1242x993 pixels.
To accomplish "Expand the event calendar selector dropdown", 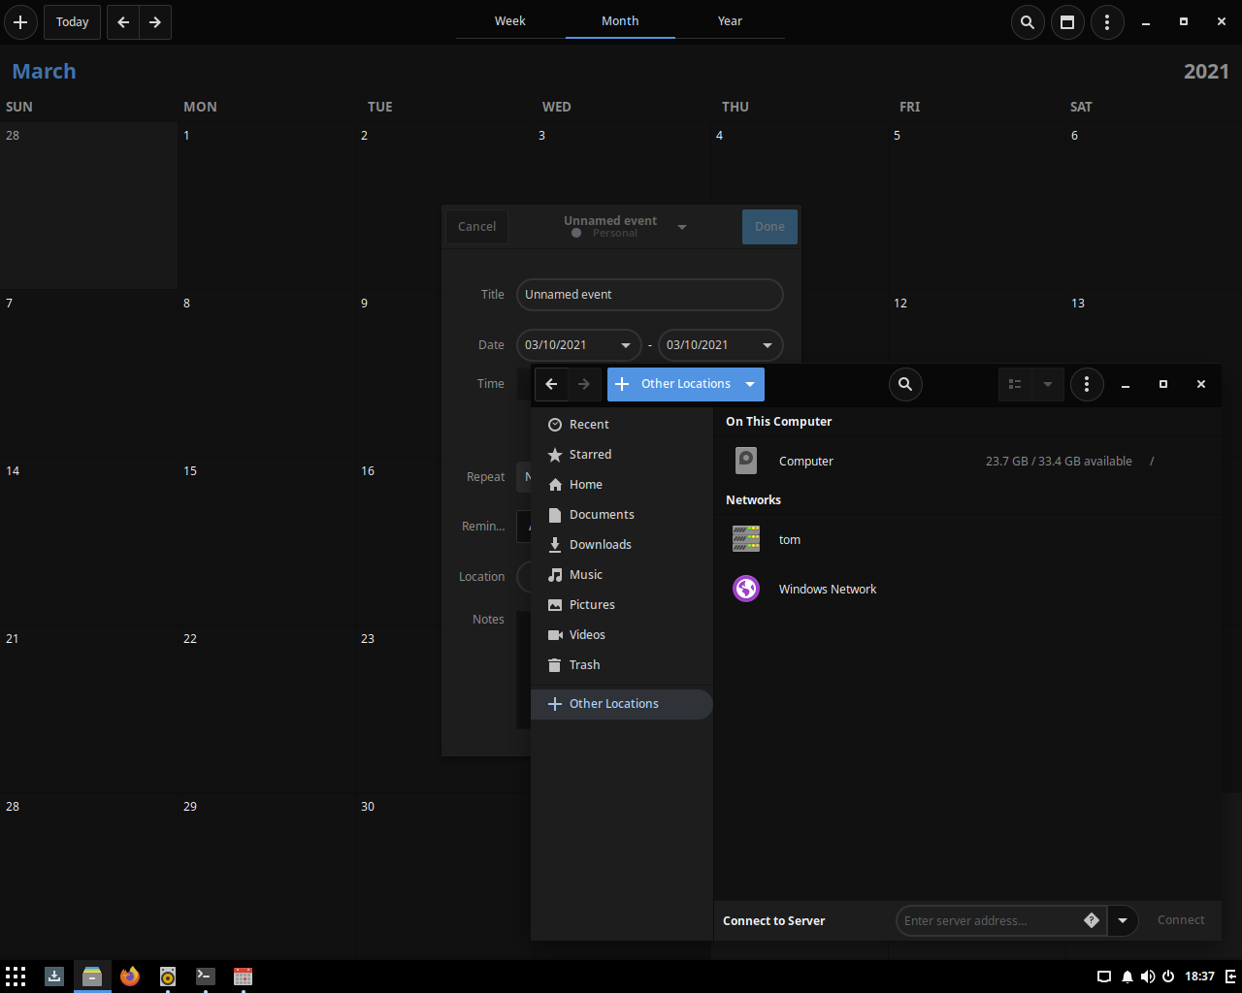I will click(x=682, y=227).
